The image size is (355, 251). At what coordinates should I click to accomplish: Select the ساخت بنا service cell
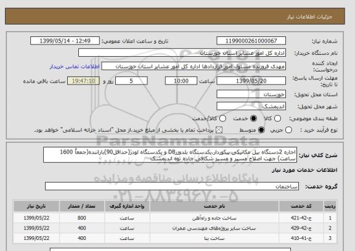(x=214, y=238)
